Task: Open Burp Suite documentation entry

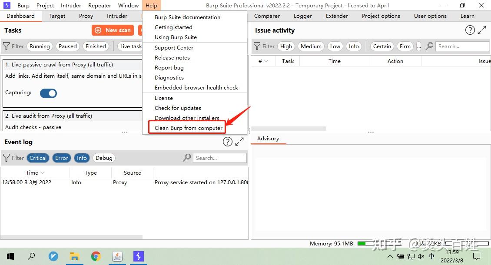Action: coord(187,17)
